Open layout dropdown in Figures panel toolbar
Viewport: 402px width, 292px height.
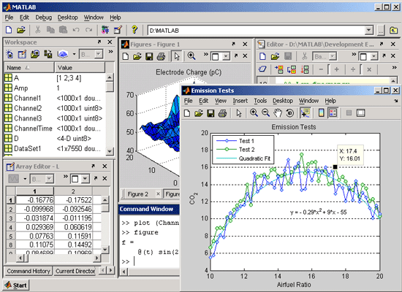[x=226, y=56]
